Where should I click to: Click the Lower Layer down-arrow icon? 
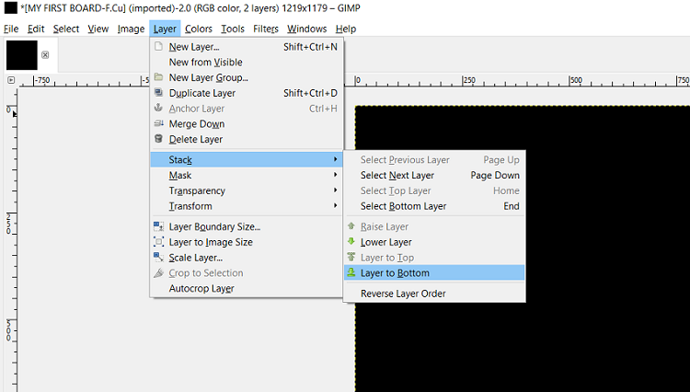tap(351, 241)
